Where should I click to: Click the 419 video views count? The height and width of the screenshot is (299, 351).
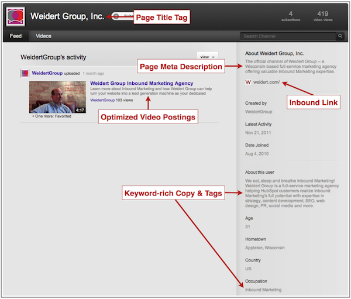(x=322, y=16)
